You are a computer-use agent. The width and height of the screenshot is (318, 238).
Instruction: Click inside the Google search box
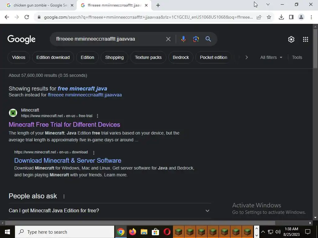[110, 39]
